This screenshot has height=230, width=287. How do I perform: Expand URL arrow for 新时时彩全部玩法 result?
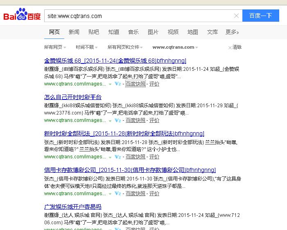coord(110,157)
